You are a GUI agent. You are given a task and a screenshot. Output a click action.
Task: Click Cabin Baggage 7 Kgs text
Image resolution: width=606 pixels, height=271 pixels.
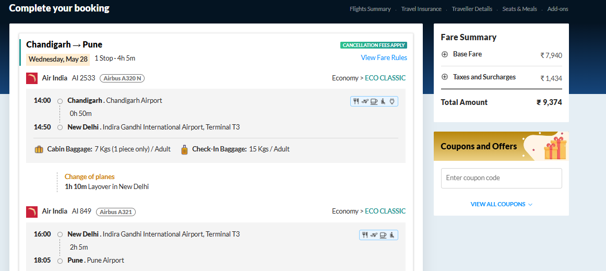109,149
